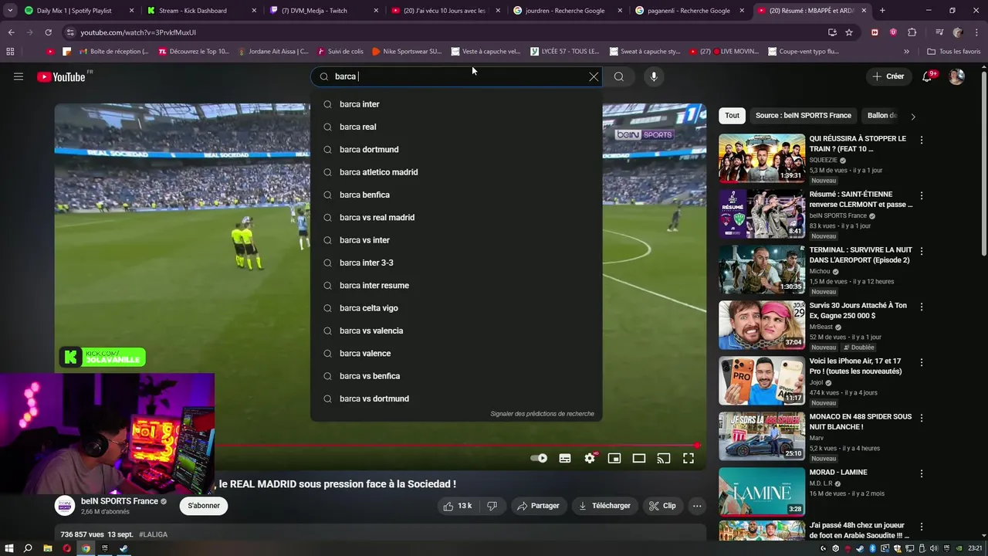Click in the YouTube search input field
Viewport: 988px width, 556px height.
[x=455, y=76]
